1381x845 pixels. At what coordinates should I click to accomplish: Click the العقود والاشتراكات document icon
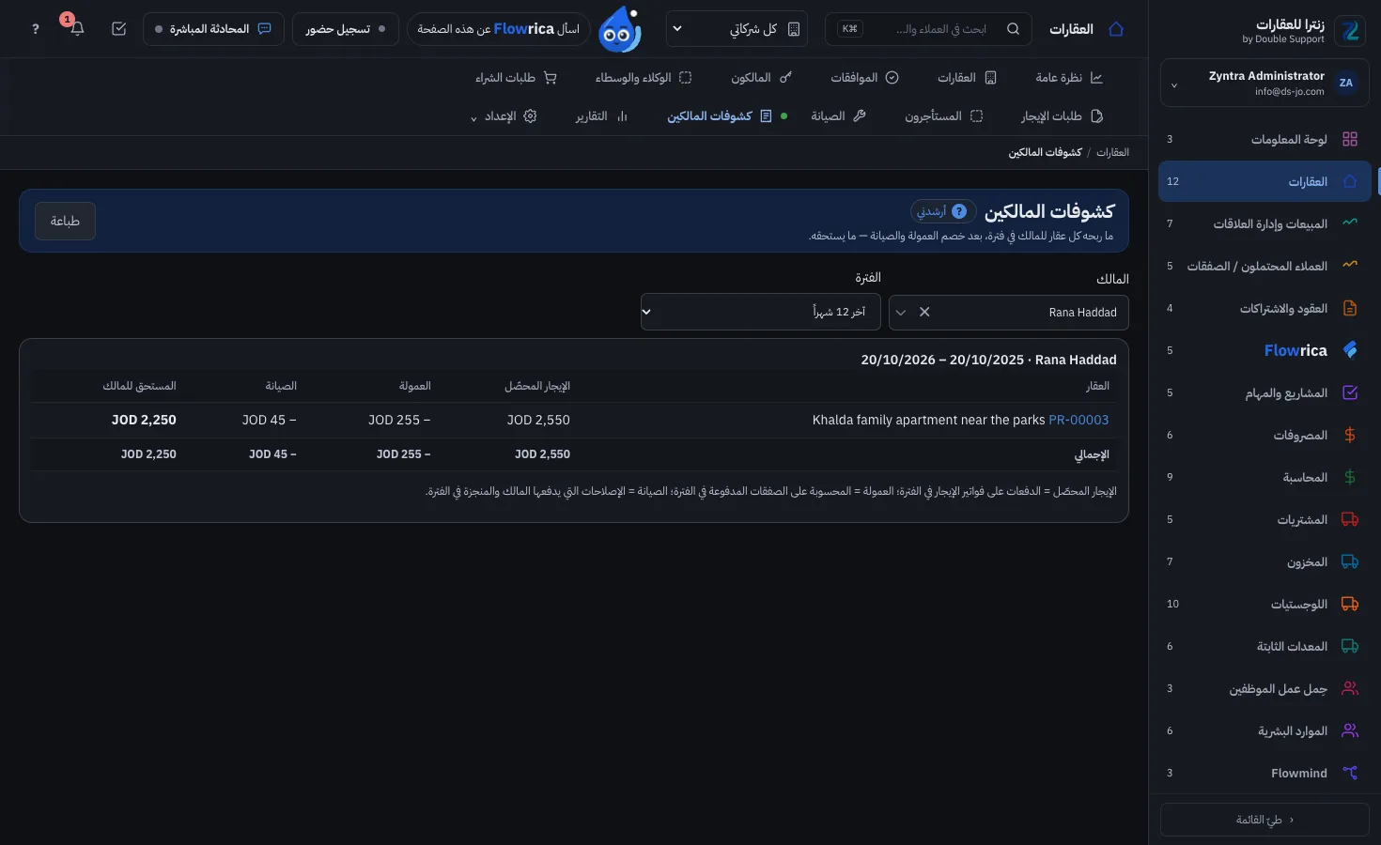coord(1350,308)
